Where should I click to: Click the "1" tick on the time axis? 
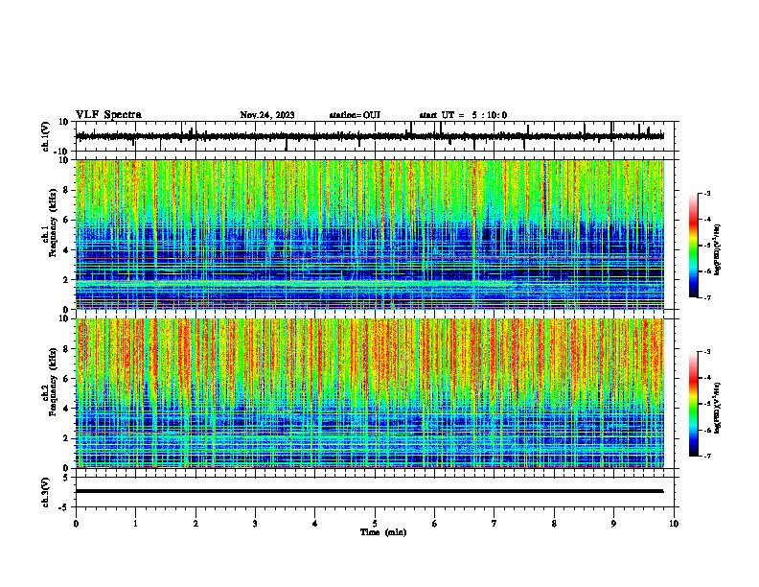tap(135, 524)
